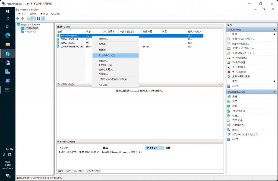Collapse the チェックポイント pane with round chevron
This screenshot has height=181, width=278.
221,84
